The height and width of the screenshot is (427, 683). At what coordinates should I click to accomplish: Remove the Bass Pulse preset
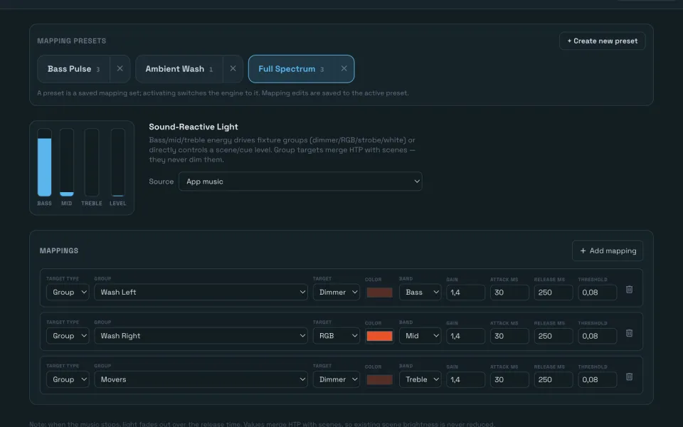click(x=120, y=69)
